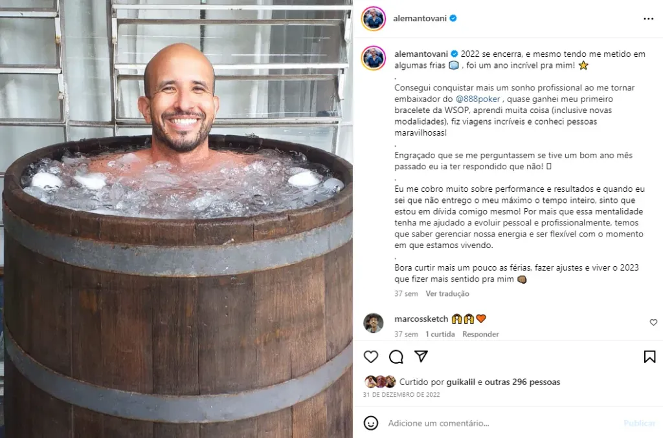
Task: Open marcossketch's profile avatar
Action: 374,323
